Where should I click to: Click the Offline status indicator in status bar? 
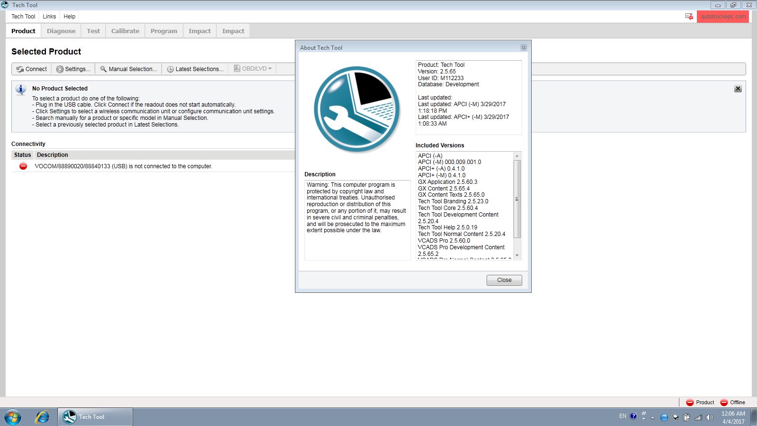(x=733, y=402)
